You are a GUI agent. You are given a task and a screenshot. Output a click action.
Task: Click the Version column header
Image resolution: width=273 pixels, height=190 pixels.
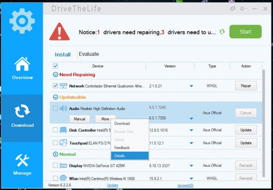pyautogui.click(x=170, y=66)
